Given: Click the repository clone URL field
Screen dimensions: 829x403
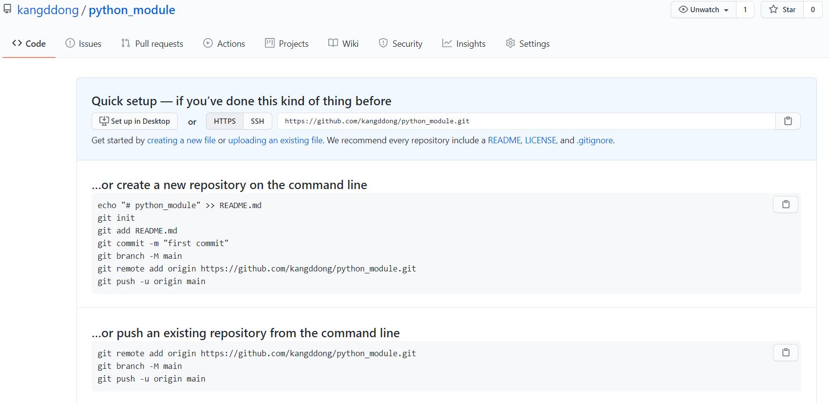Looking at the screenshot, I should tap(526, 121).
